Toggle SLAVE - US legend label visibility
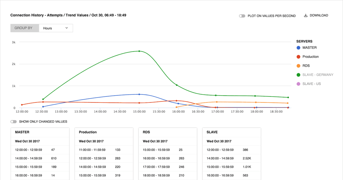Viewport: 343px width, 180px height. [311, 84]
